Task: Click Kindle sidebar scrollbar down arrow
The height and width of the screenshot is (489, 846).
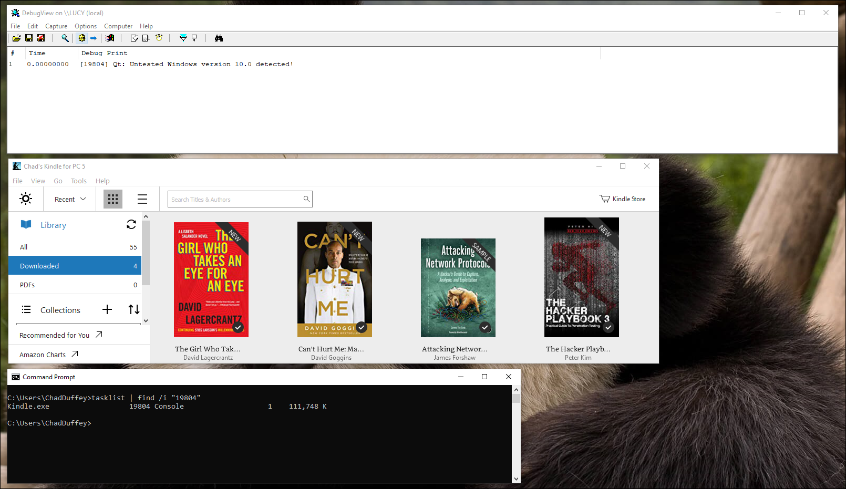Action: click(x=146, y=320)
